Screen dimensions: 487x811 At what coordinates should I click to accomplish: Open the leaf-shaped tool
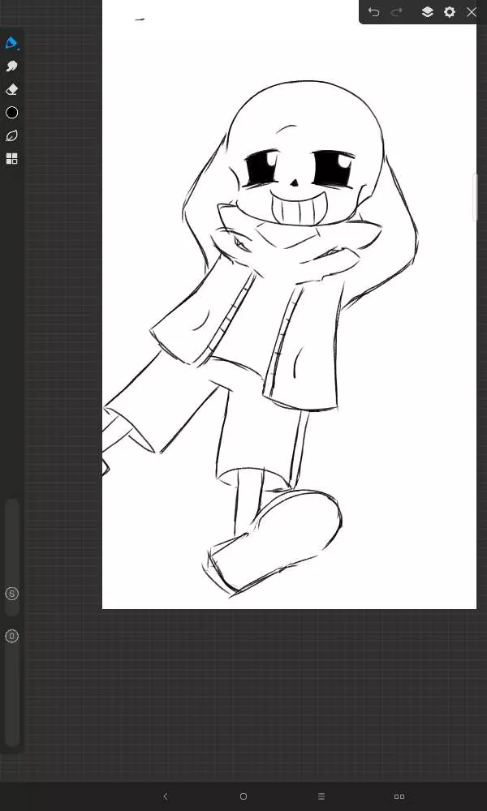pyautogui.click(x=11, y=135)
